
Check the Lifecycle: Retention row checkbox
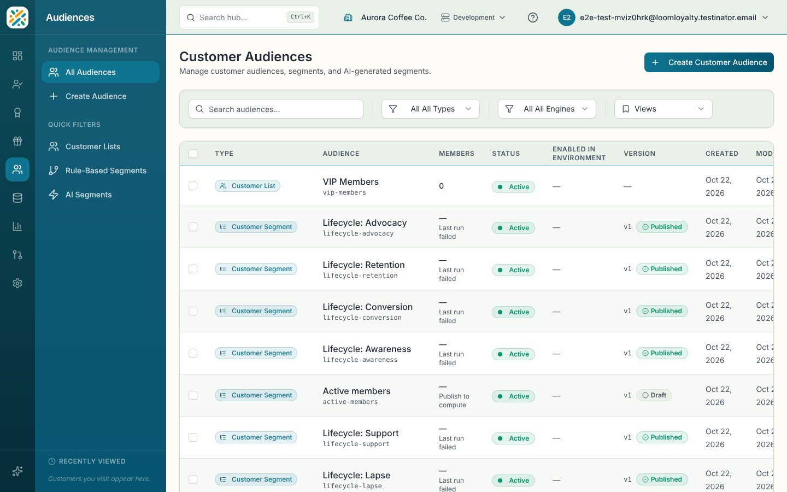193,269
